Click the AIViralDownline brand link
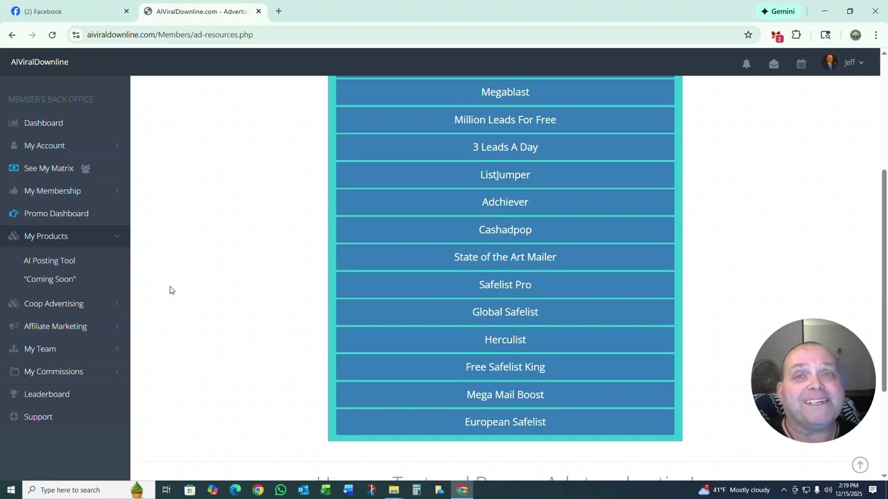Viewport: 888px width, 499px height. click(x=40, y=62)
